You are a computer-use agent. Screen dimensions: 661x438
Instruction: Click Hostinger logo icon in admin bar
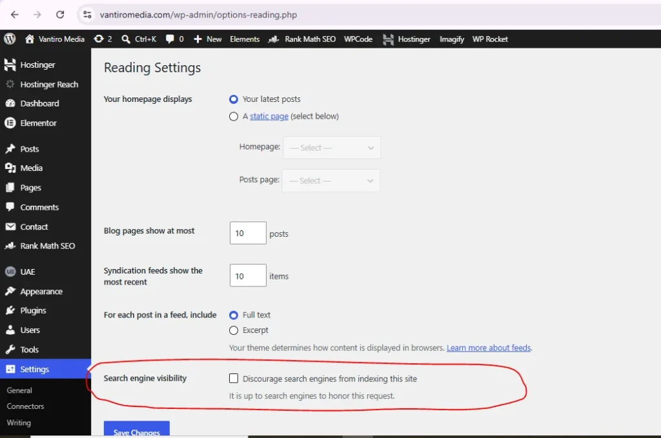click(388, 39)
